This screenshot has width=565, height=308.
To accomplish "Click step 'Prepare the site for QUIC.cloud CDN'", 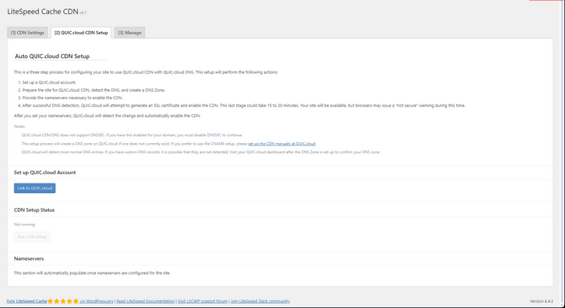I will [94, 90].
